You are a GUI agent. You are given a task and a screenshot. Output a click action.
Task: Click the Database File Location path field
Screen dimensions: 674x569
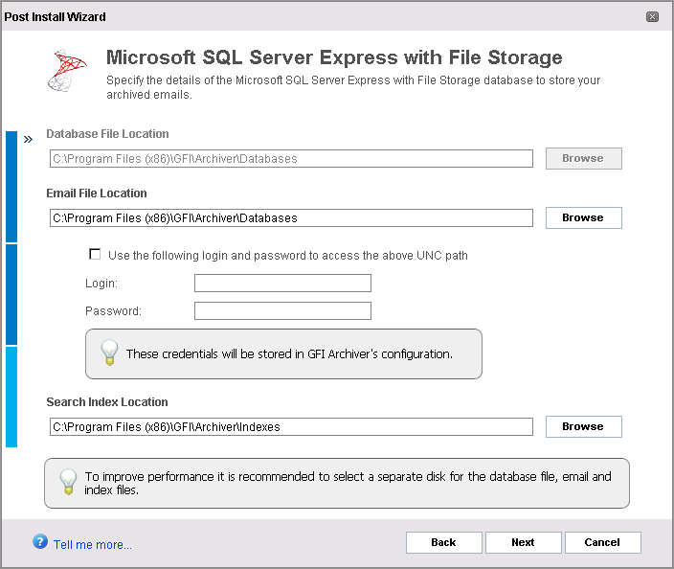(x=290, y=159)
